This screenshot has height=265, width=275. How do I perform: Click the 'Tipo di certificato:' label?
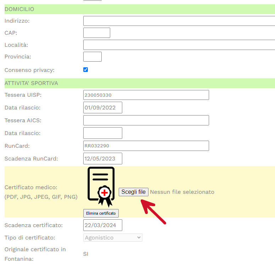pyautogui.click(x=30, y=238)
